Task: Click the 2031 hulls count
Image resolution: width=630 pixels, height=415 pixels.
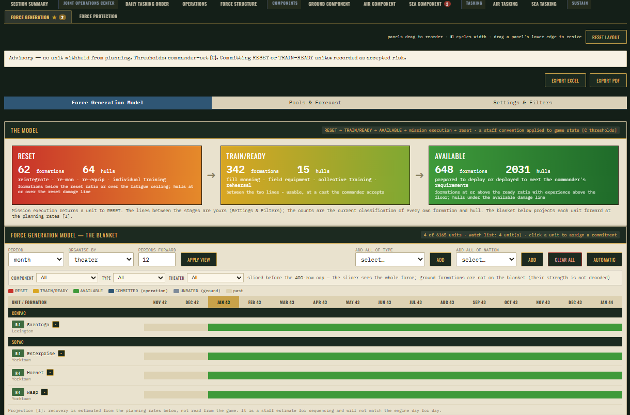Action: click(518, 169)
